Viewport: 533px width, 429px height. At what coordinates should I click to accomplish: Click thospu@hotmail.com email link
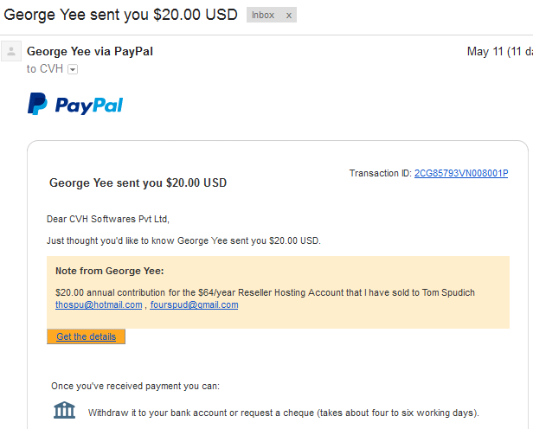coord(99,304)
